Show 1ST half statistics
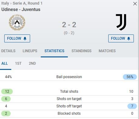The width and height of the screenshot is (139, 119). tap(18, 63)
